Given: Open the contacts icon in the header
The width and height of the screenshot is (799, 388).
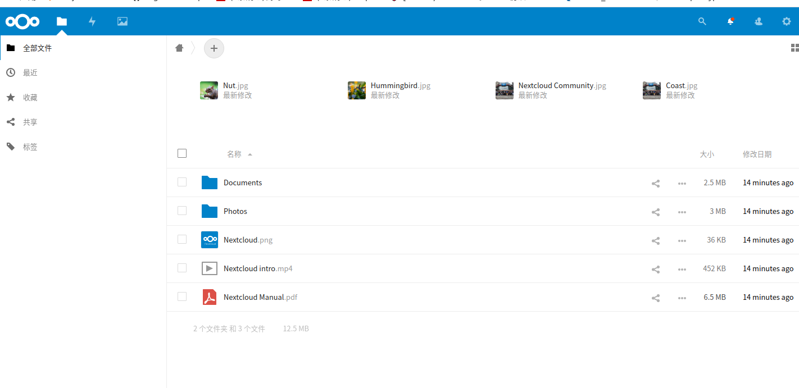Looking at the screenshot, I should [759, 21].
